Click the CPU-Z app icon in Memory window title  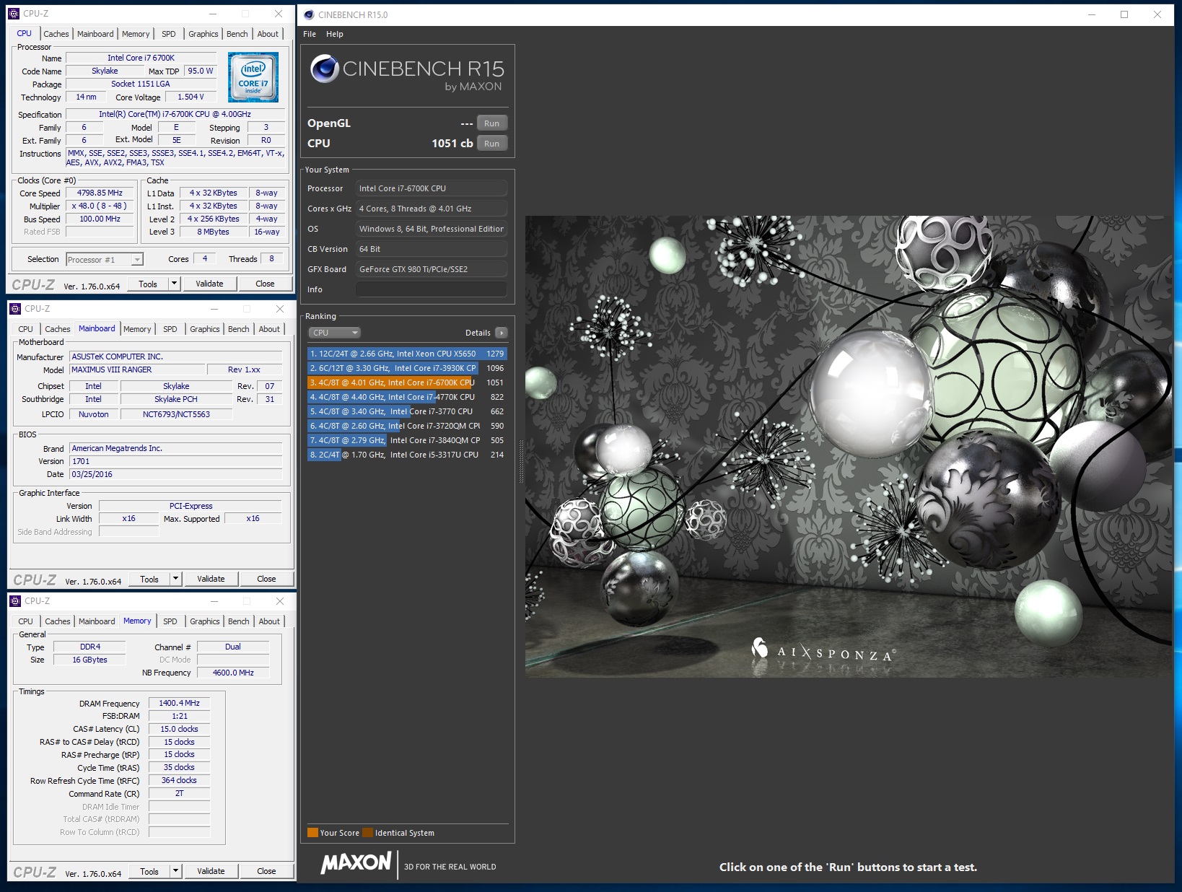pyautogui.click(x=15, y=601)
